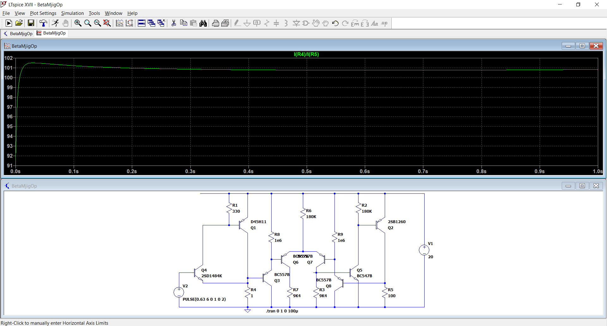Tile windows horizontally icon
Screen dimensions: 607x326
point(142,23)
